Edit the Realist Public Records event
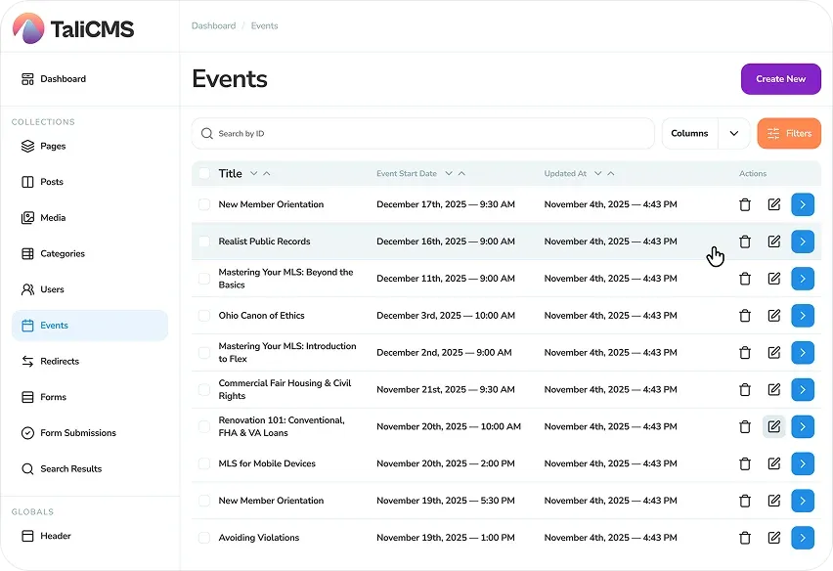 774,242
